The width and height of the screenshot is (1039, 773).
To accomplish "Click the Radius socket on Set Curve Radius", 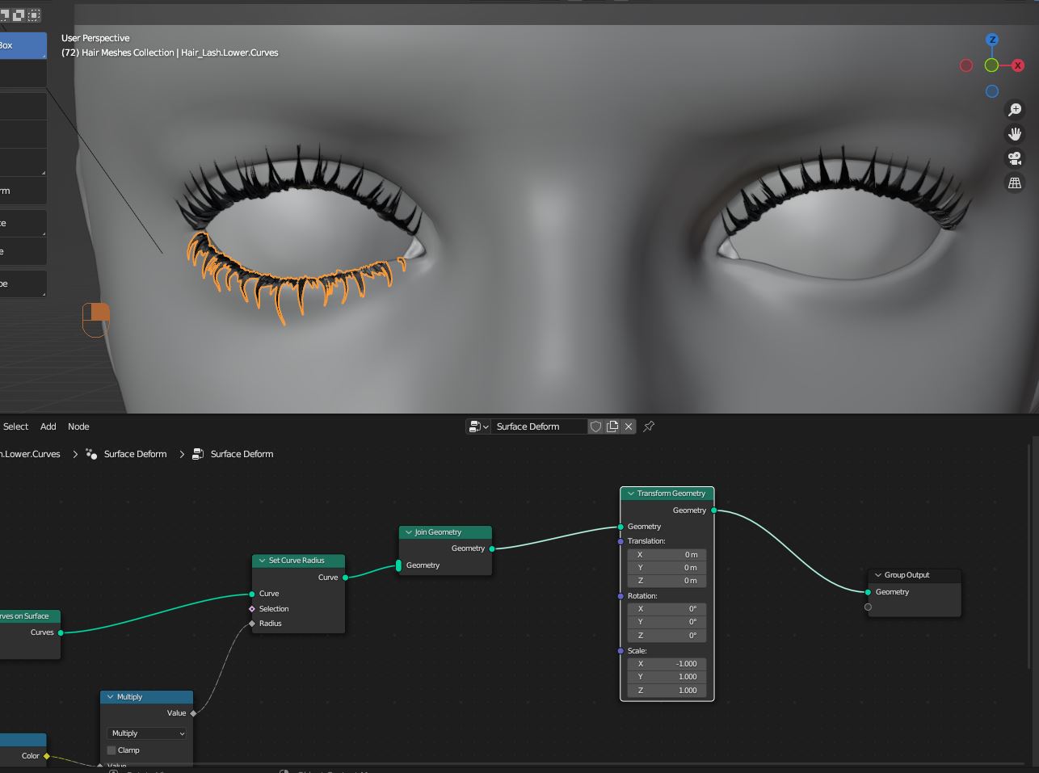I will pos(252,624).
